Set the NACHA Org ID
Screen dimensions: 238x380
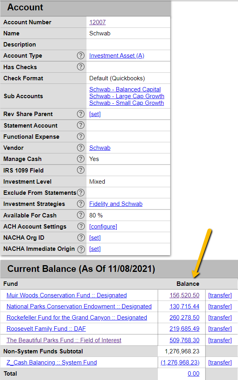coord(95,238)
